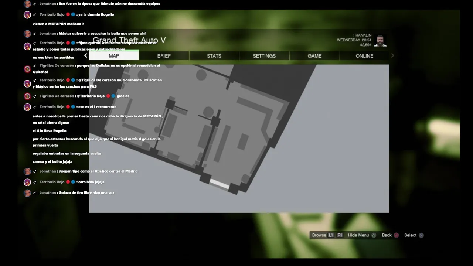Click Territorio Rojo's avatar on 'ese es el restaurante'
This screenshot has width=473, height=266.
coord(27,107)
